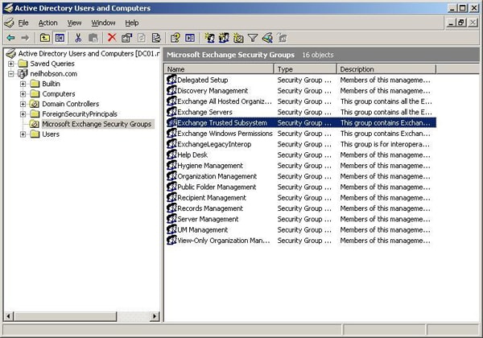Image resolution: width=483 pixels, height=338 pixels.
Task: Select Microsoft Exchange Security Groups tree item
Action: point(97,124)
